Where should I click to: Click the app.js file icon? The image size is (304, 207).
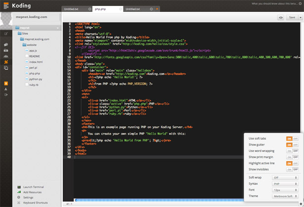coord(27,51)
